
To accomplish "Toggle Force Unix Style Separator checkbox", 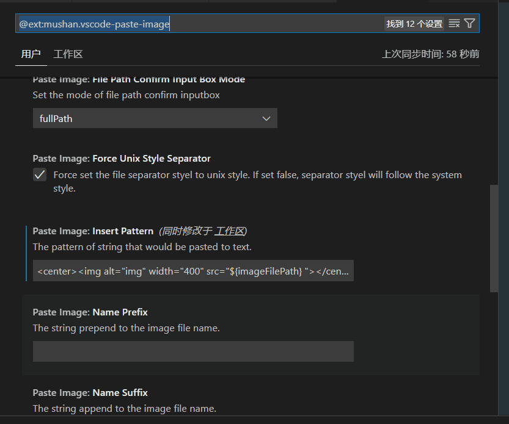I will pyautogui.click(x=40, y=175).
